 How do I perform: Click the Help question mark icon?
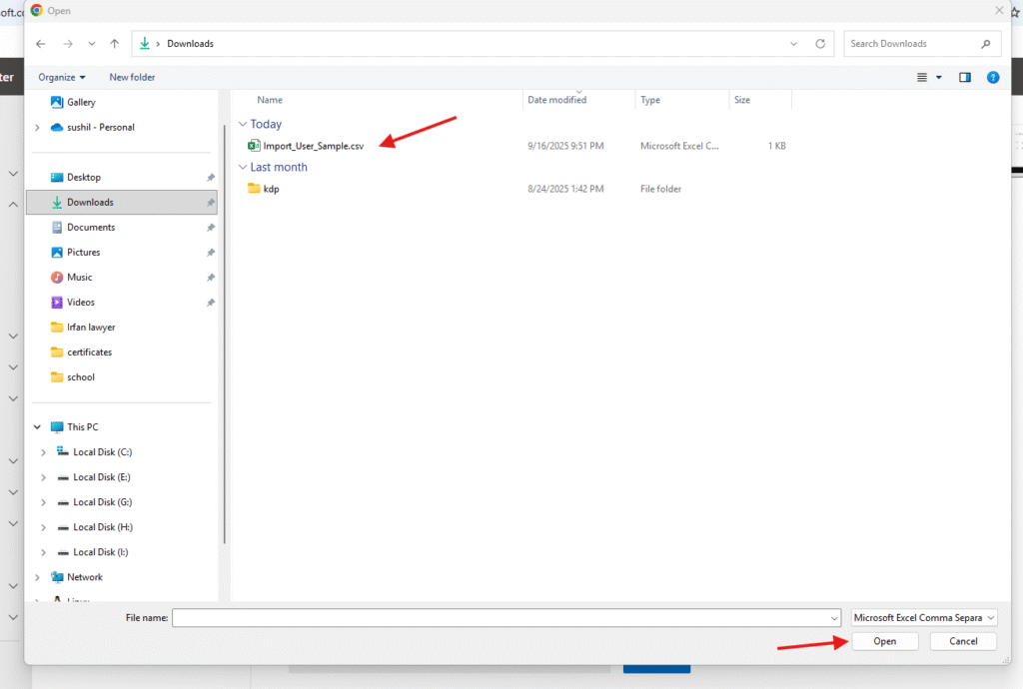992,77
